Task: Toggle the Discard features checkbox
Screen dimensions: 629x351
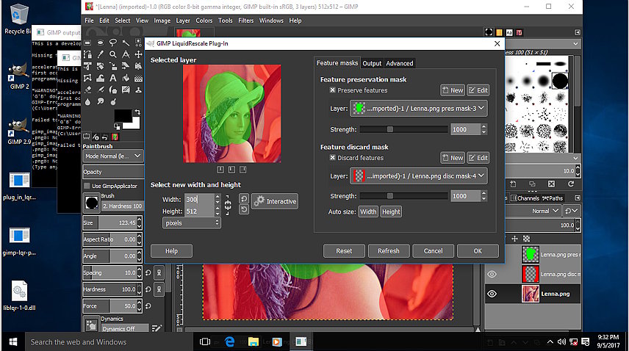Action: [x=332, y=157]
